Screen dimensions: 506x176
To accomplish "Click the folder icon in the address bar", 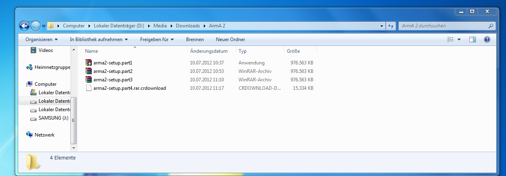I will tap(51, 26).
